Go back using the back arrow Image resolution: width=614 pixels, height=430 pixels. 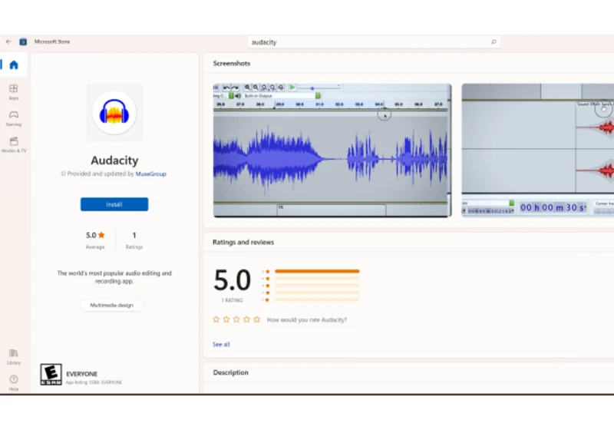(x=8, y=41)
